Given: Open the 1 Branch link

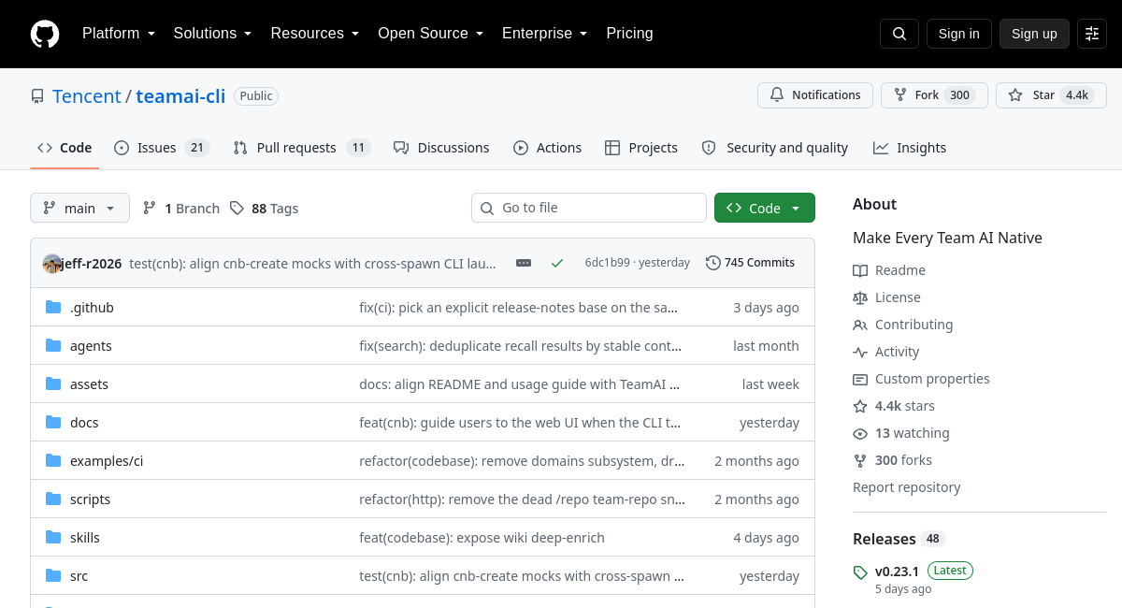Looking at the screenshot, I should 181,209.
